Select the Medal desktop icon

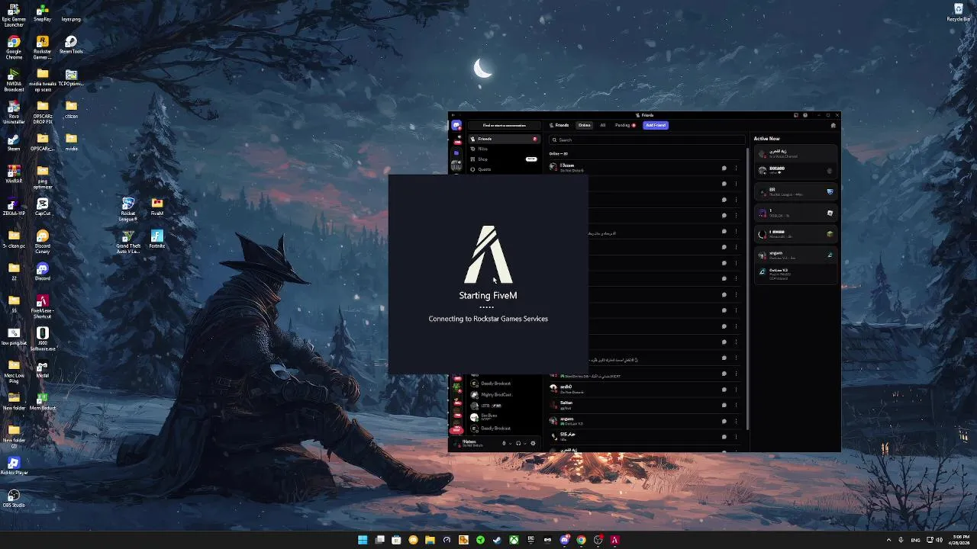[43, 368]
